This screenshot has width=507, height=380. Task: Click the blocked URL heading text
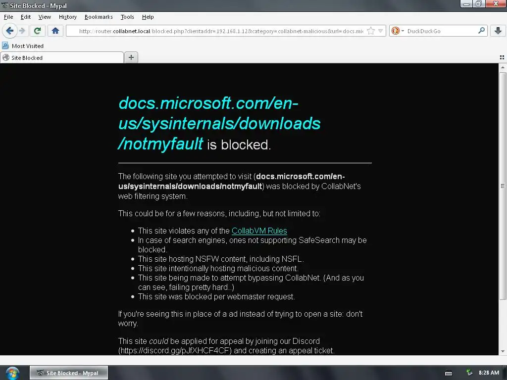point(219,123)
